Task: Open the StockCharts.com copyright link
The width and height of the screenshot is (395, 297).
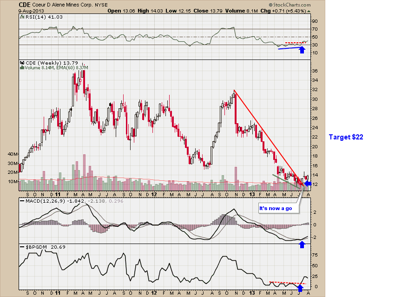Action: (x=290, y=5)
